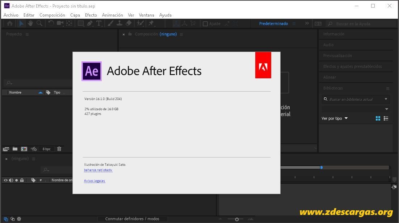Click the 8 bpc color depth button
The width and height of the screenshot is (399, 223).
coord(46,149)
